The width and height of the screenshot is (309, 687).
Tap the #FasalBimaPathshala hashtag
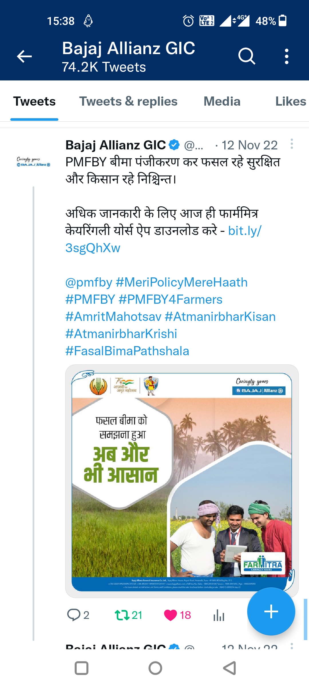[127, 351]
